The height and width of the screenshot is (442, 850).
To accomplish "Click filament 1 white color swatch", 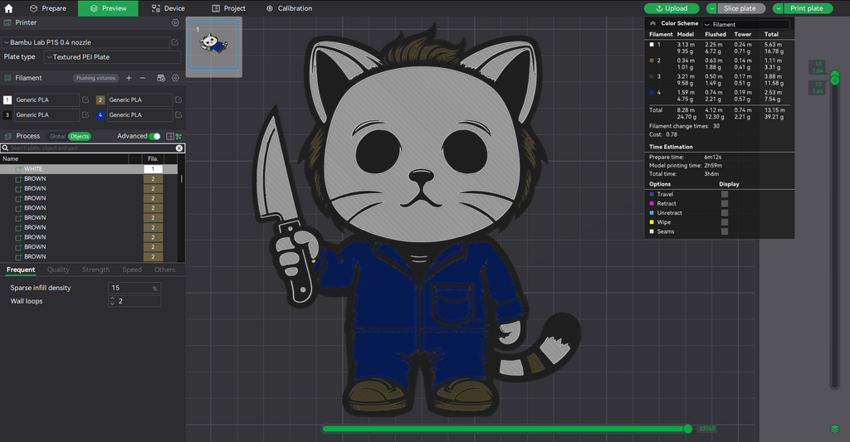I will pyautogui.click(x=7, y=100).
